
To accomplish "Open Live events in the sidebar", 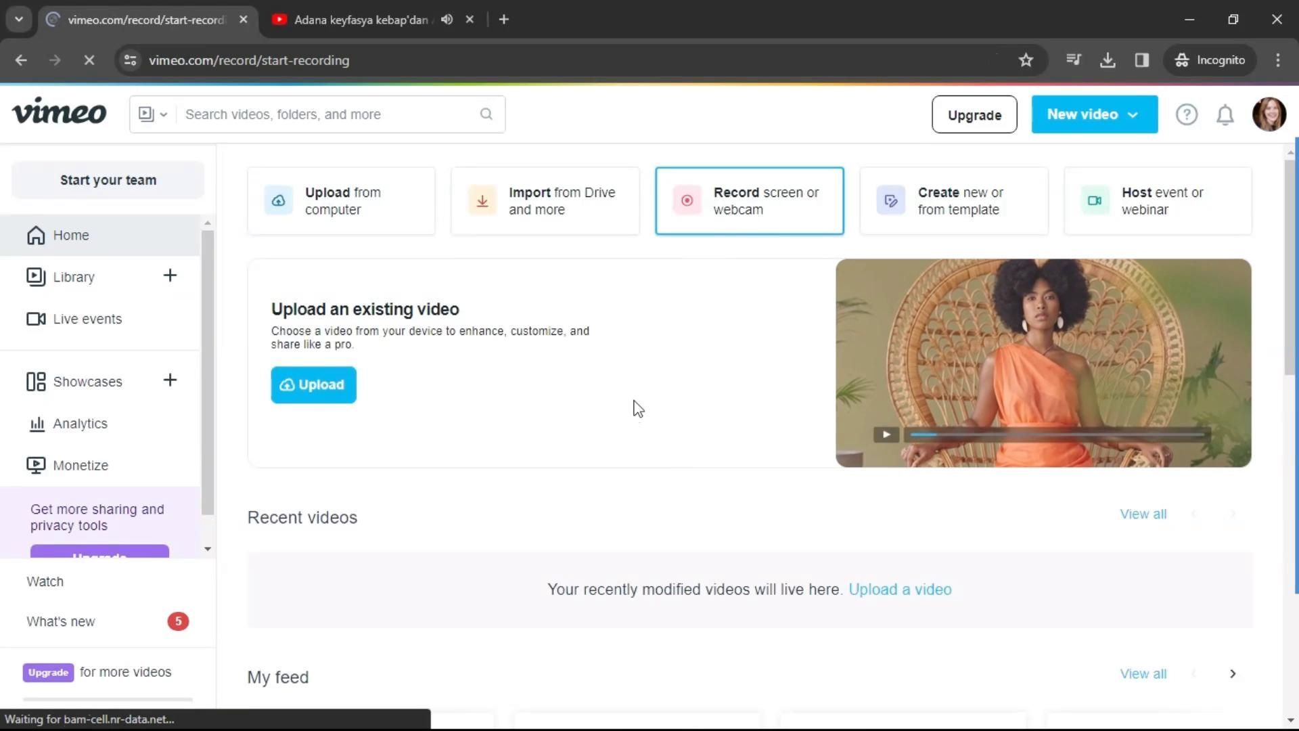I will click(x=87, y=319).
